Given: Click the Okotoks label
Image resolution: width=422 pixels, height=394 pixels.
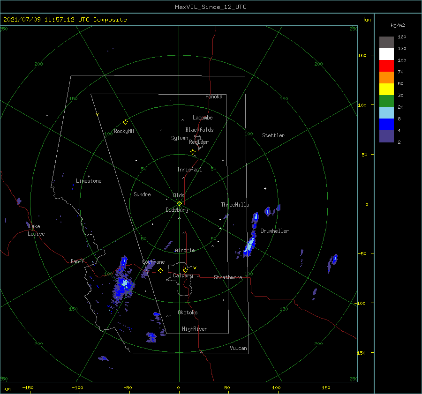Looking at the screenshot, I should pyautogui.click(x=188, y=312).
